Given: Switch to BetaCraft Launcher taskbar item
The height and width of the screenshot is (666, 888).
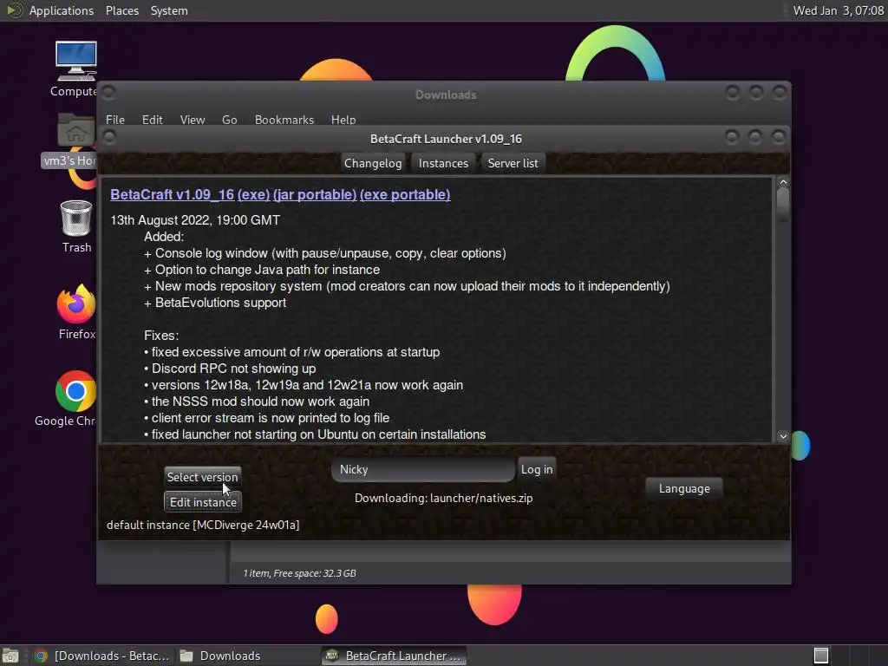Looking at the screenshot, I should pyautogui.click(x=395, y=656).
